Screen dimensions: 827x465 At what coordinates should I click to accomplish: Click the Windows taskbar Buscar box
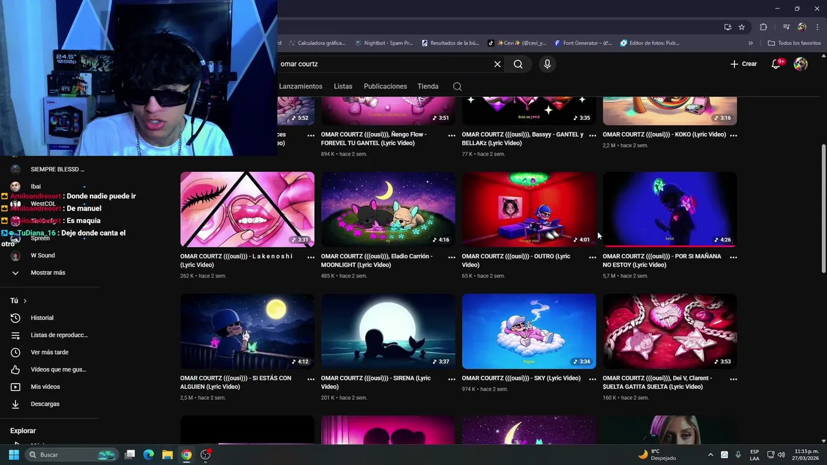coord(71,455)
